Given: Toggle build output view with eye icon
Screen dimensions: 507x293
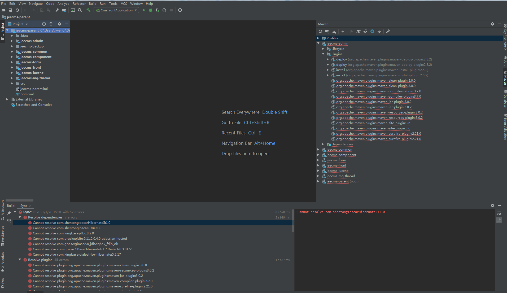Looking at the screenshot, I should pos(9,220).
